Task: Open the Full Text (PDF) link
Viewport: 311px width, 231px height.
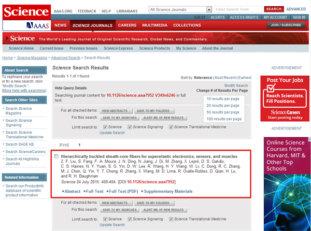Action: click(123, 191)
